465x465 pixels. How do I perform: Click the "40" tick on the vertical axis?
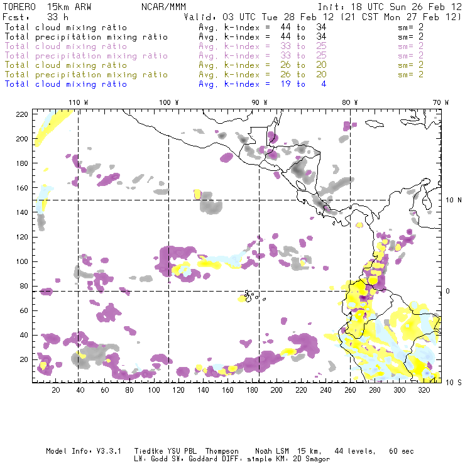(x=24, y=335)
